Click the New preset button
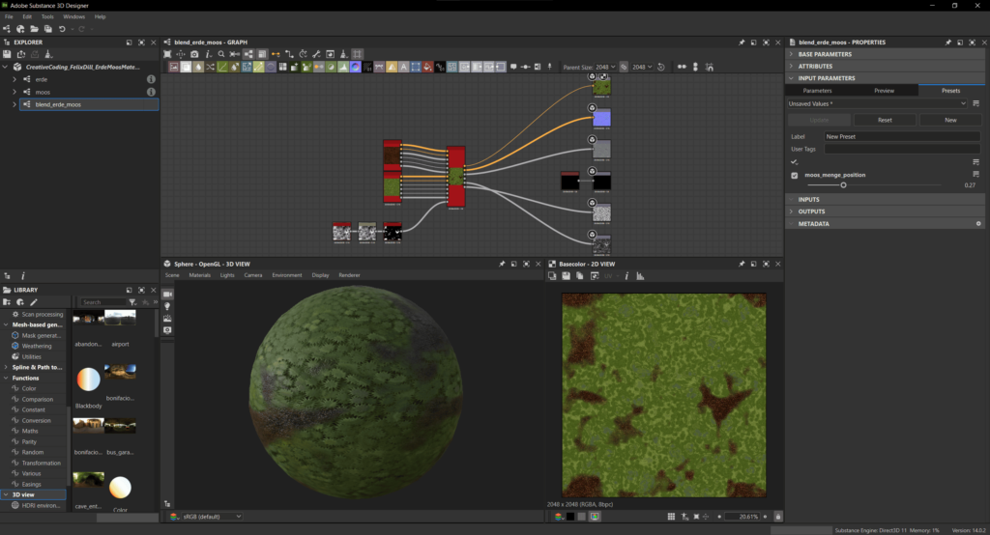Image resolution: width=990 pixels, height=535 pixels. tap(949, 120)
